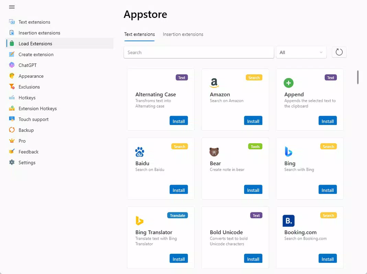Image resolution: width=367 pixels, height=274 pixels.
Task: Open the Backup page
Action: [x=59, y=130]
